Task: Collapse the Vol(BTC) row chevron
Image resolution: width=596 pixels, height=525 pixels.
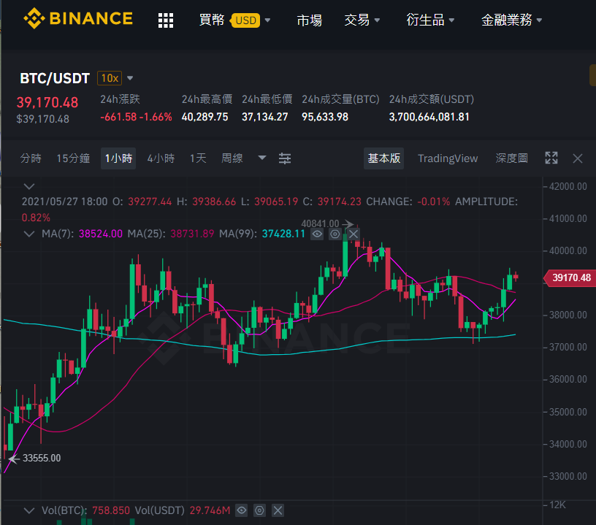Action: [29, 510]
